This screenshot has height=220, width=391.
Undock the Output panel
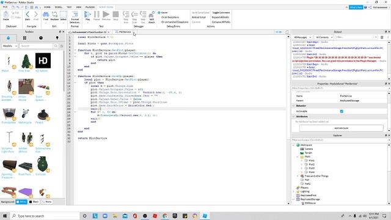[386, 32]
